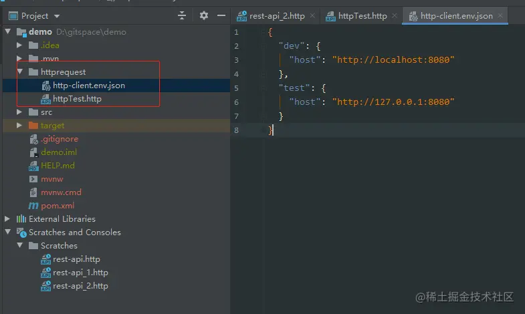The image size is (525, 314).
Task: Click line number 3 in the gutter
Action: (236, 60)
